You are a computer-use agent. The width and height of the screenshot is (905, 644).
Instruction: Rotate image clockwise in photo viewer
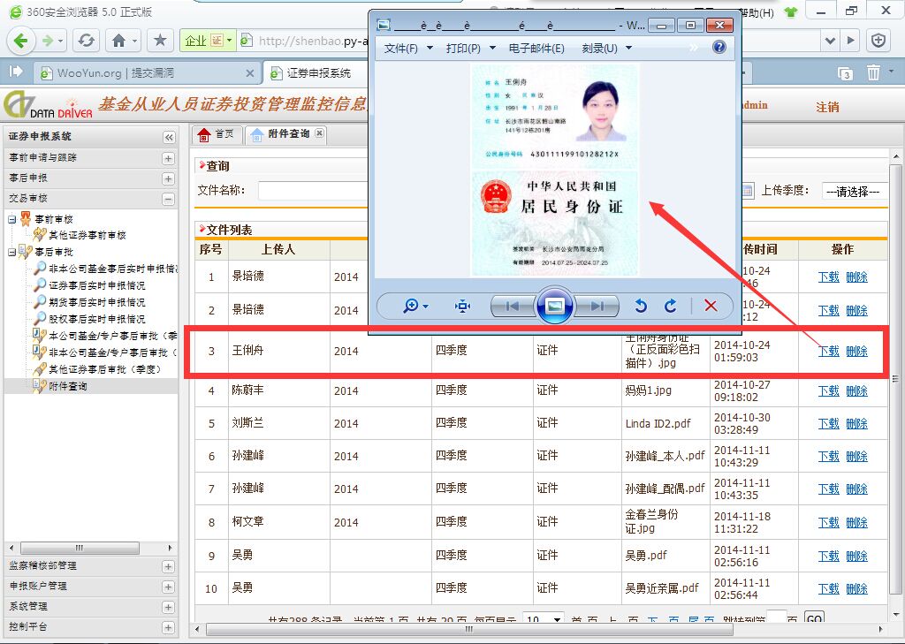[x=670, y=306]
